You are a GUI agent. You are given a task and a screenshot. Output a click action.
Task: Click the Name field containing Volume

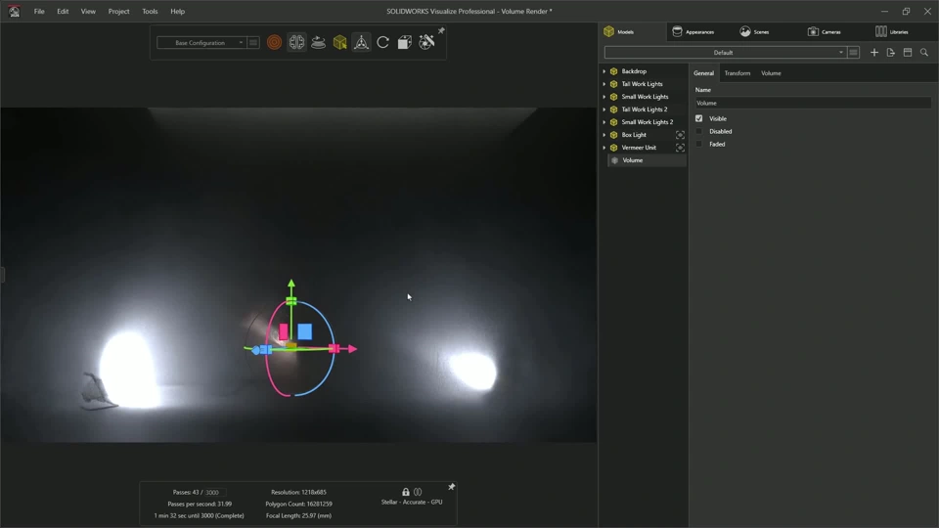point(813,103)
